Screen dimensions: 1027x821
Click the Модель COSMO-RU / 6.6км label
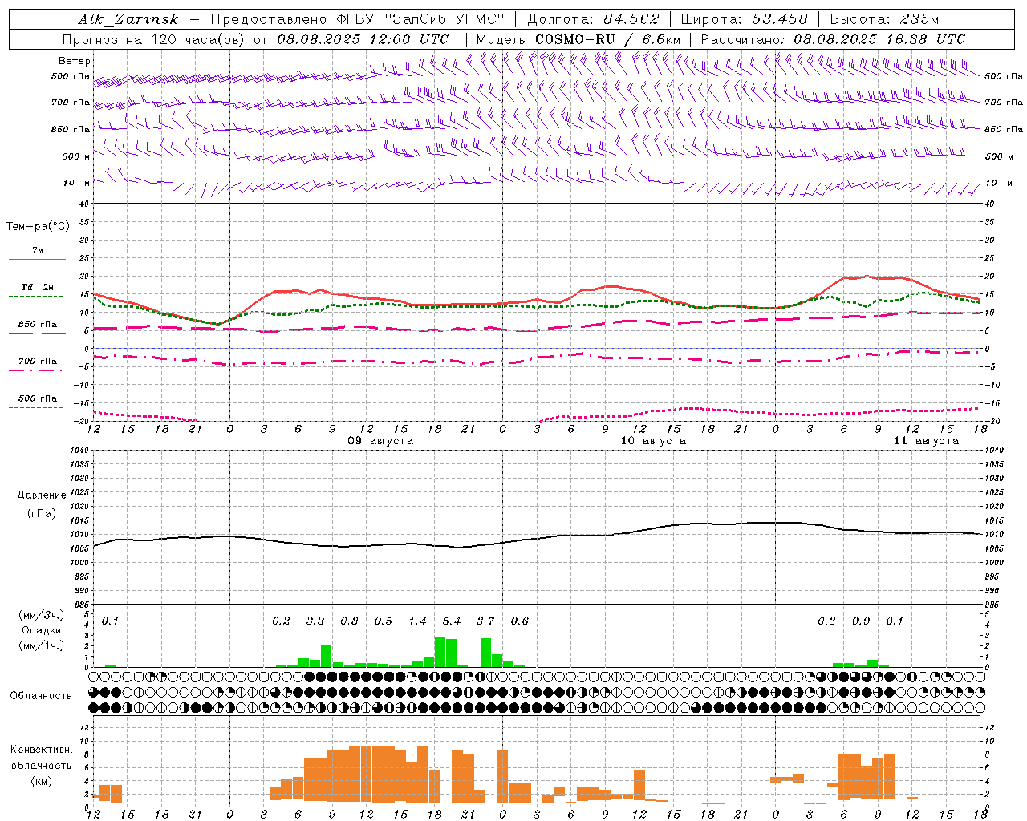point(578,39)
